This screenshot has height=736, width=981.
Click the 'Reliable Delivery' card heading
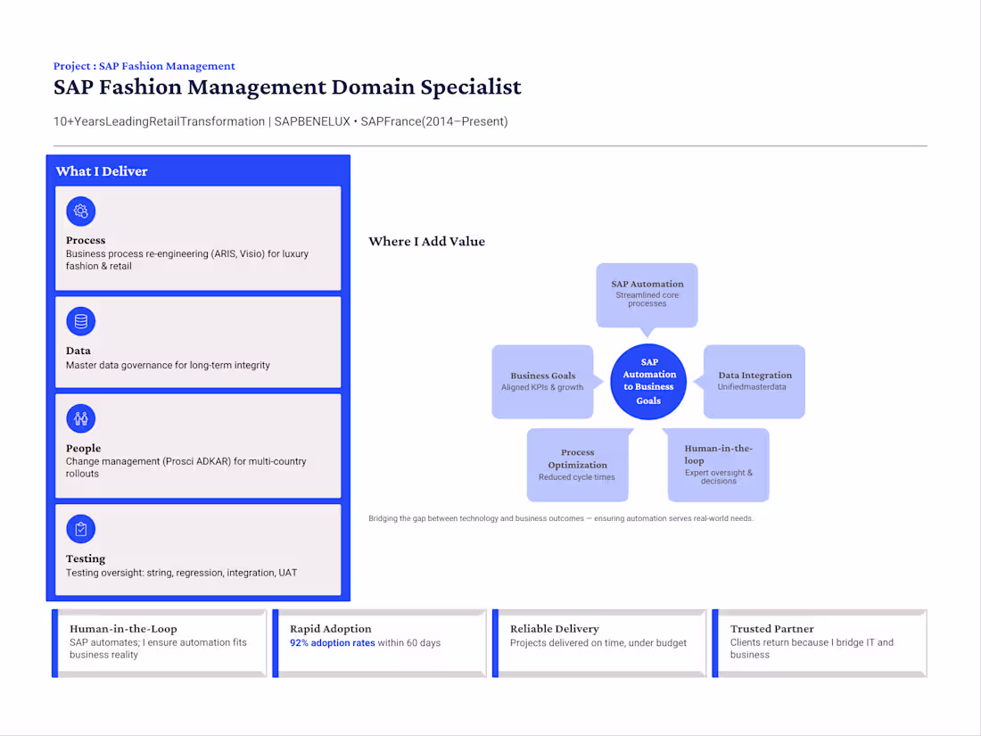coord(555,628)
